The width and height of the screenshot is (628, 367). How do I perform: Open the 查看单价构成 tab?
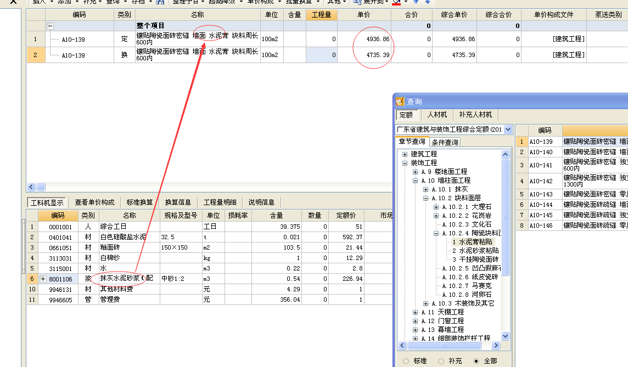(x=94, y=202)
